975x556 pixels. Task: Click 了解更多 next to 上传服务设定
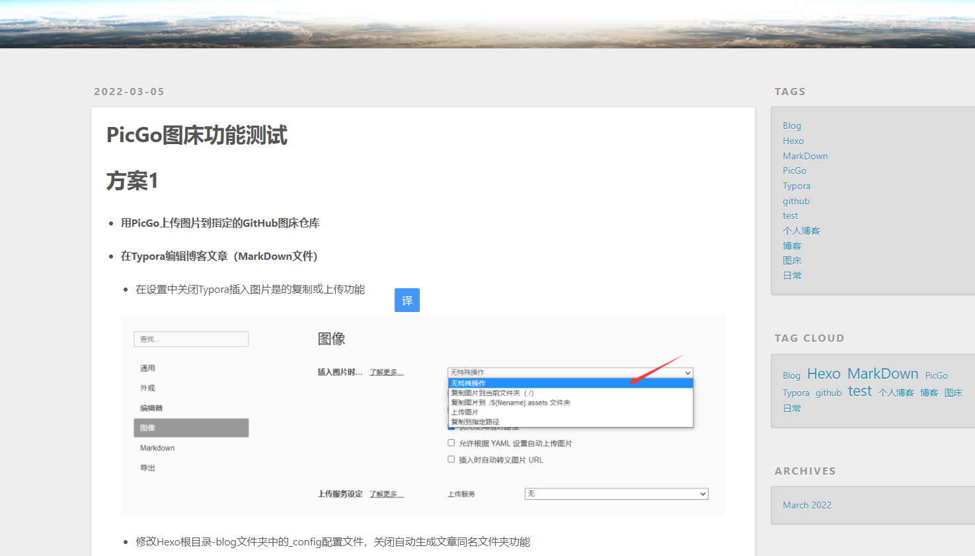click(x=387, y=494)
